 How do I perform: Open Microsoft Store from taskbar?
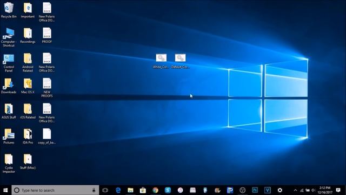click(x=143, y=190)
